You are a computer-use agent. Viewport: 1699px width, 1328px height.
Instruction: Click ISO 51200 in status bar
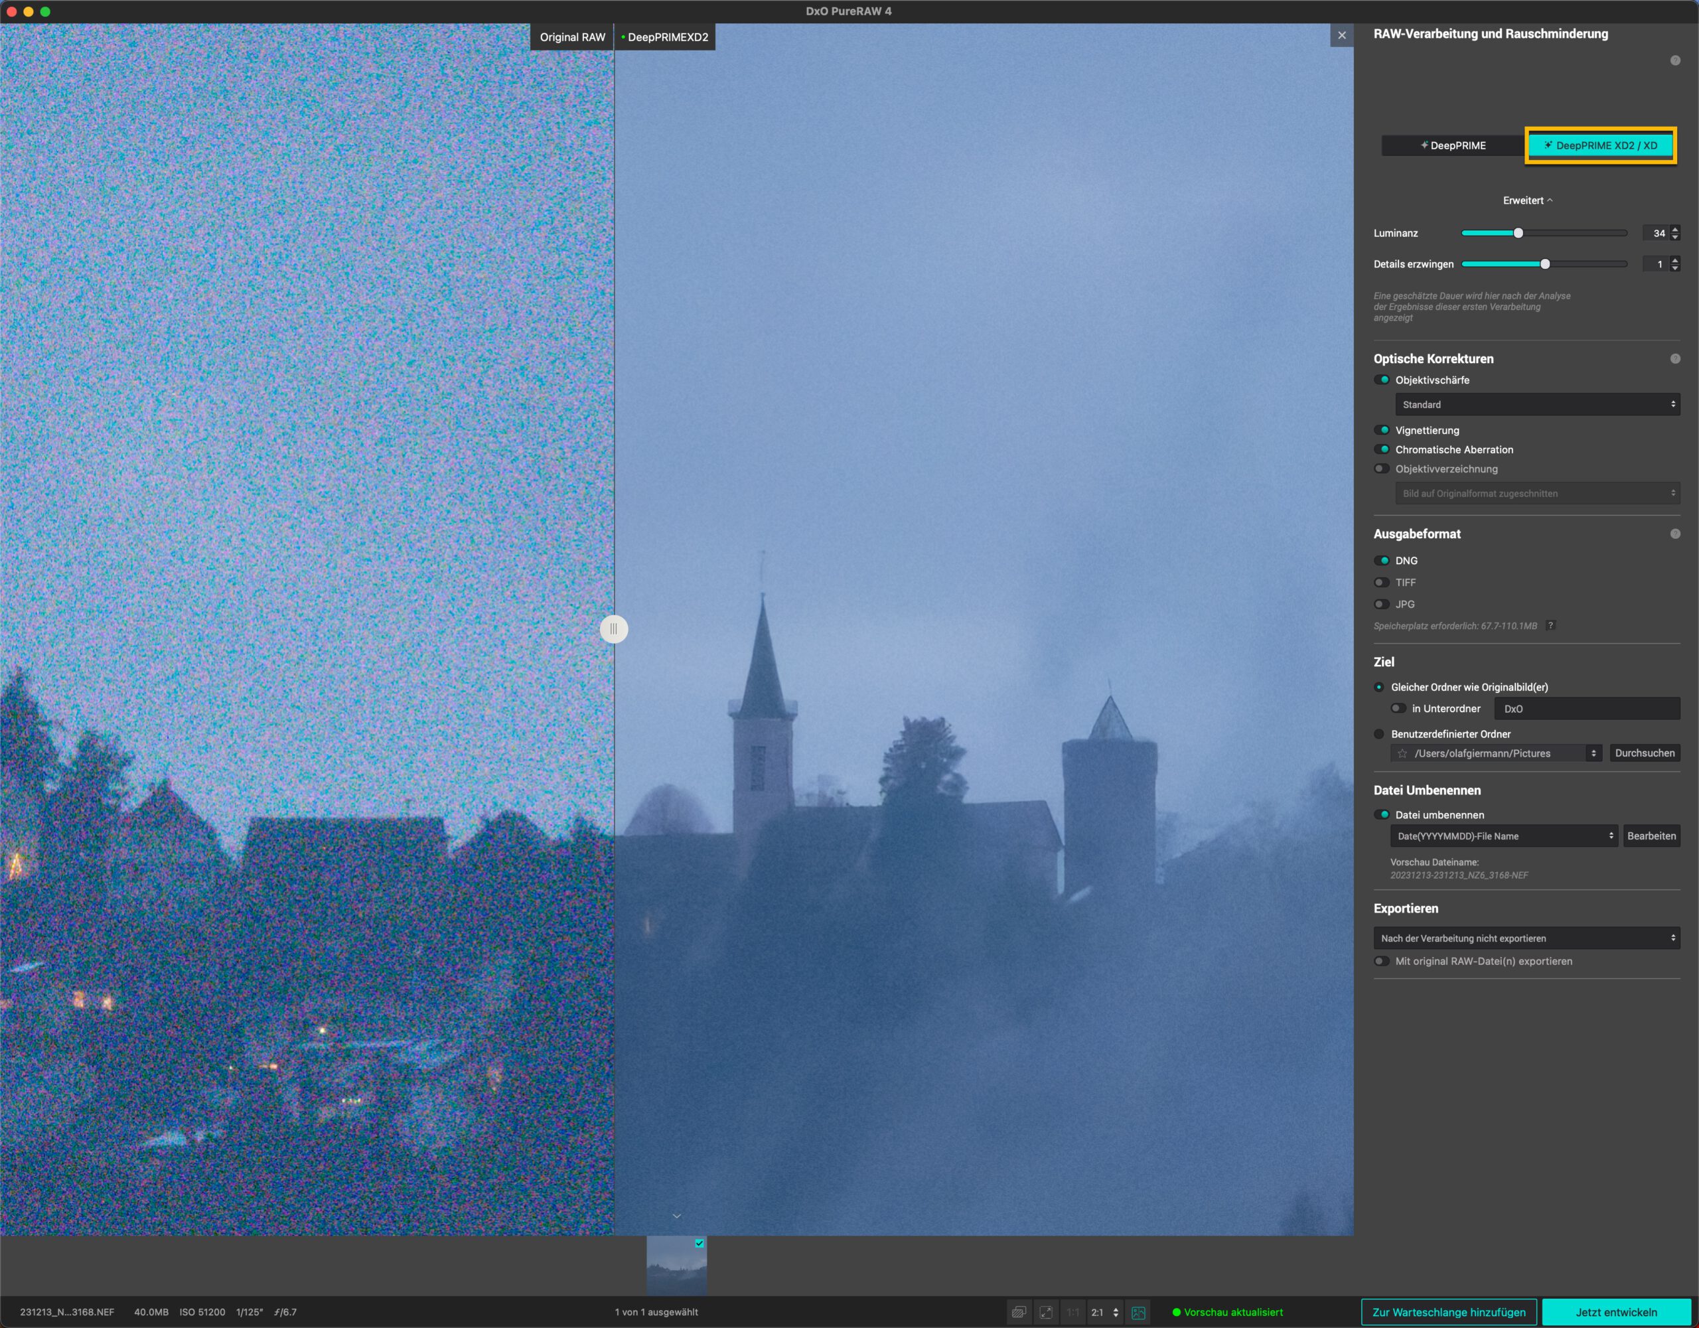[202, 1313]
